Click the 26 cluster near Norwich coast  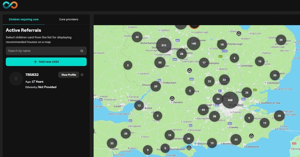281,39
